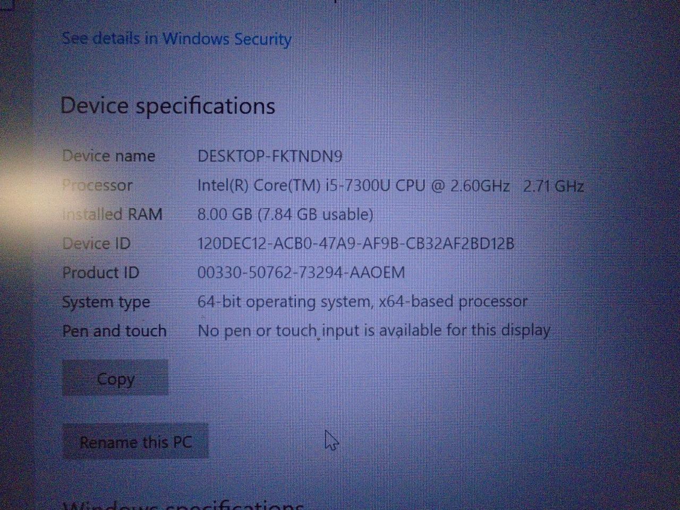Screen dimensions: 680x510
Task: Click the Windows specifications heading
Action: (183, 505)
